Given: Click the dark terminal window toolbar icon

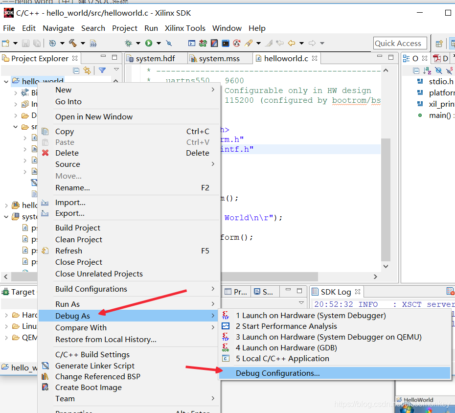Looking at the screenshot, I should coord(226,43).
